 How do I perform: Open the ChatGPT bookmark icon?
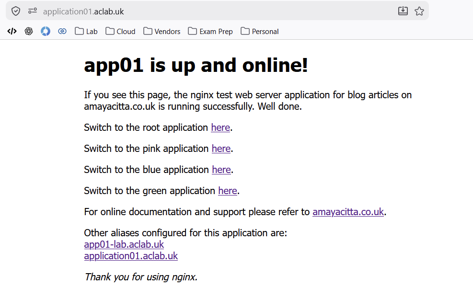pos(29,31)
